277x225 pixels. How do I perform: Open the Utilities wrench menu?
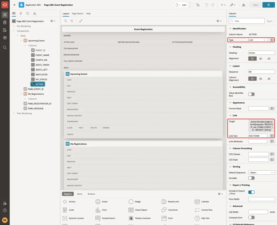(x=233, y=5)
